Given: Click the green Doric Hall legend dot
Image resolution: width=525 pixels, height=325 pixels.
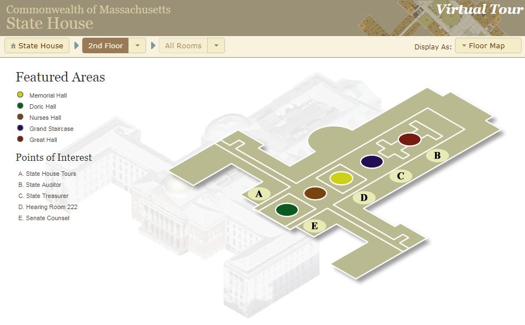Looking at the screenshot, I should click(21, 106).
